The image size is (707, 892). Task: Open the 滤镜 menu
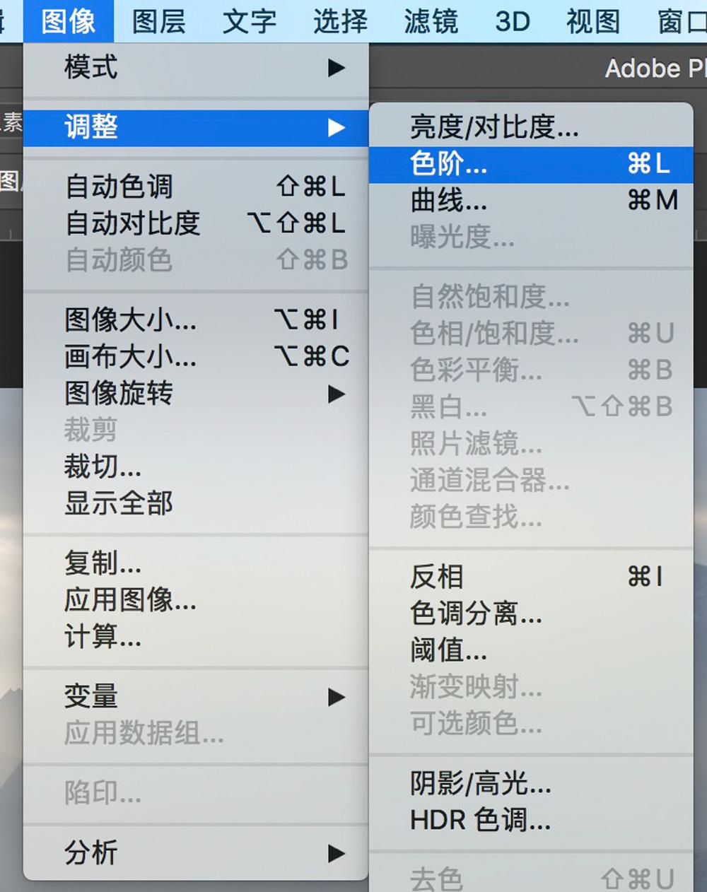[431, 20]
